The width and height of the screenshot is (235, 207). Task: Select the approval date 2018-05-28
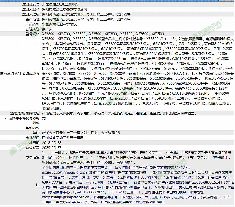tap(52, 142)
